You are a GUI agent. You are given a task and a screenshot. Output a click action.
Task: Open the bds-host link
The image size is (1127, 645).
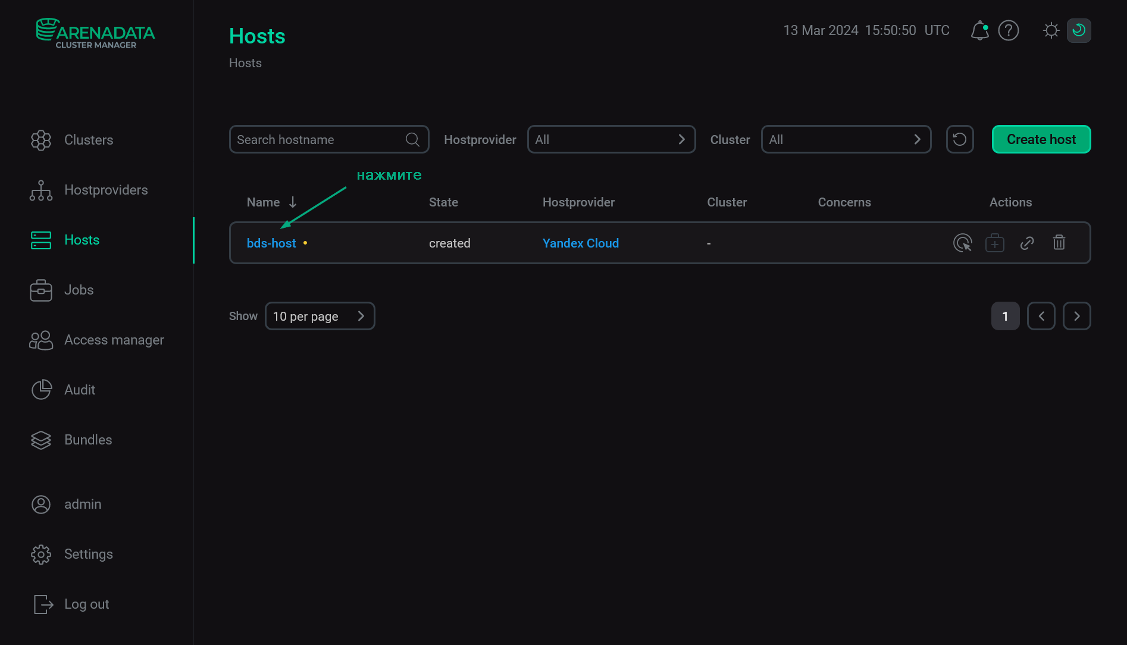271,243
